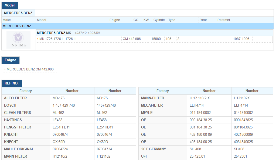Select MAHLE ORIGINAL factory name
276x163 pixels.
[x=19, y=149]
